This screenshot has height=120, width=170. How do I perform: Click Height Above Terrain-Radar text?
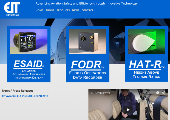(146, 75)
